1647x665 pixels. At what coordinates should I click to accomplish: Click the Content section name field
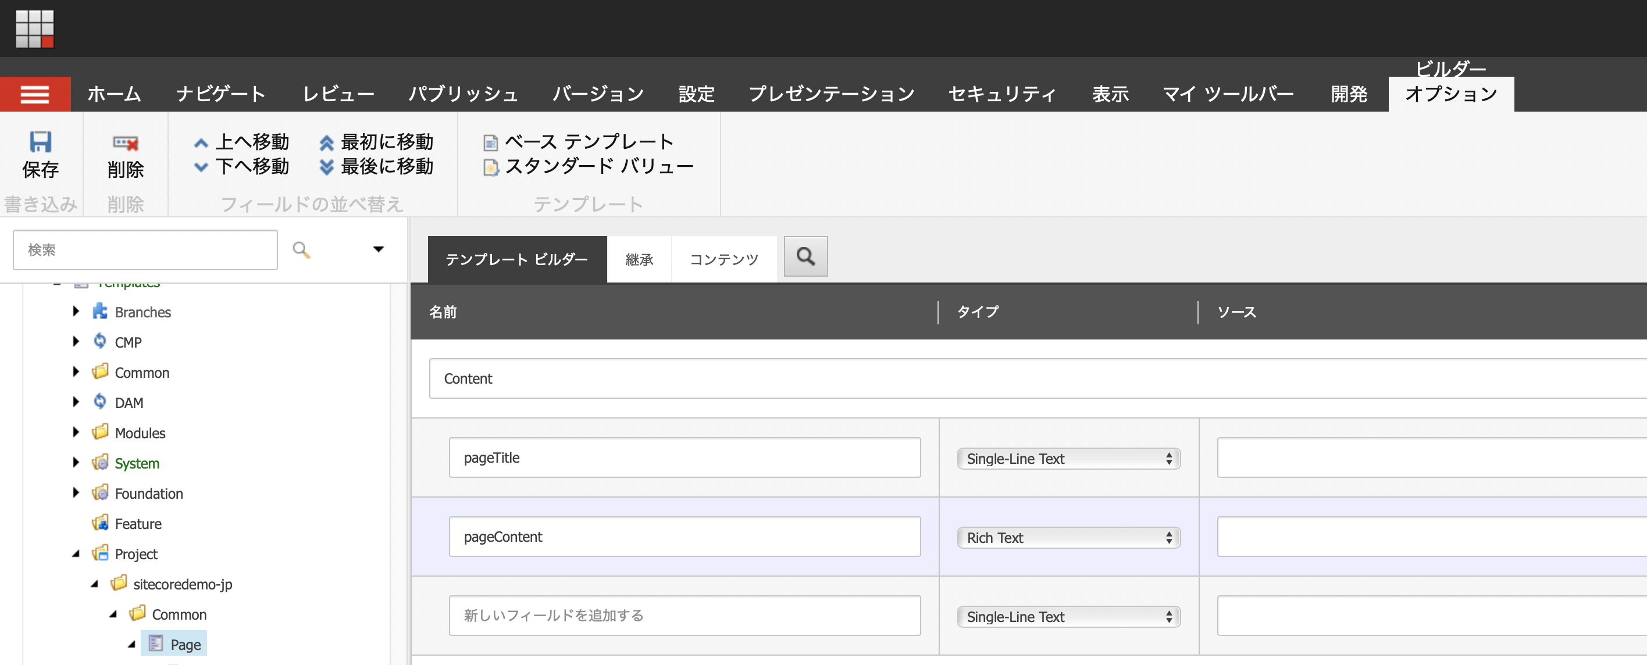tap(1038, 379)
